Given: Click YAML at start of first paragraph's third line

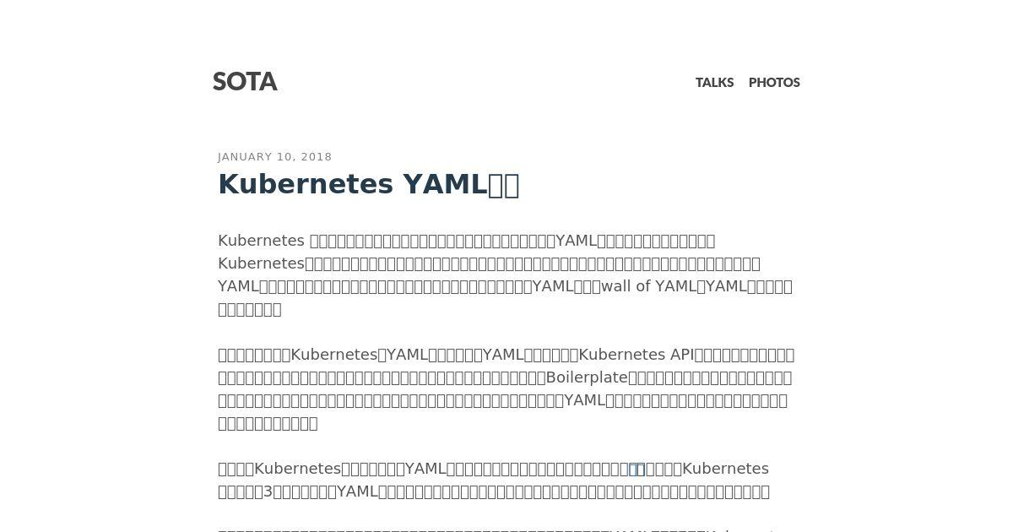Looking at the screenshot, I should [238, 286].
